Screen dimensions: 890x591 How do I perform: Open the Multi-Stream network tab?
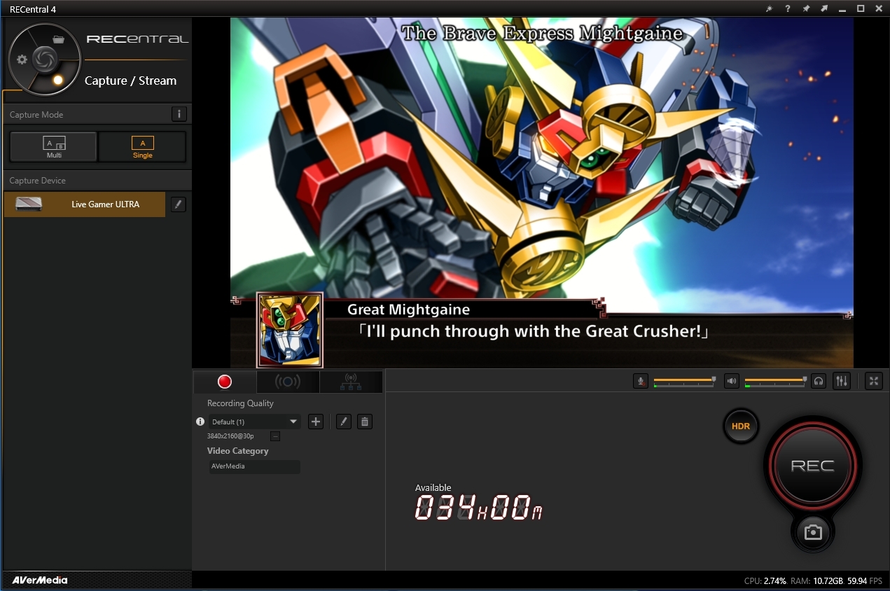(x=351, y=382)
